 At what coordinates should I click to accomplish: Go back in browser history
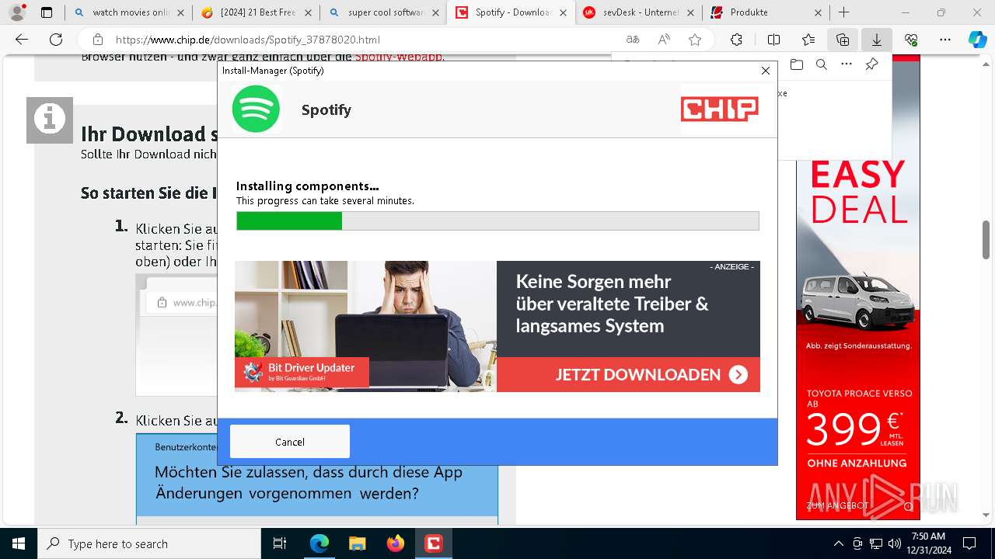22,40
